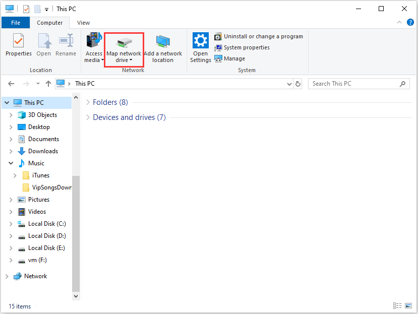Screen dimensions: 418x314
Task: Click Uninstall or change a program
Action: [x=259, y=36]
